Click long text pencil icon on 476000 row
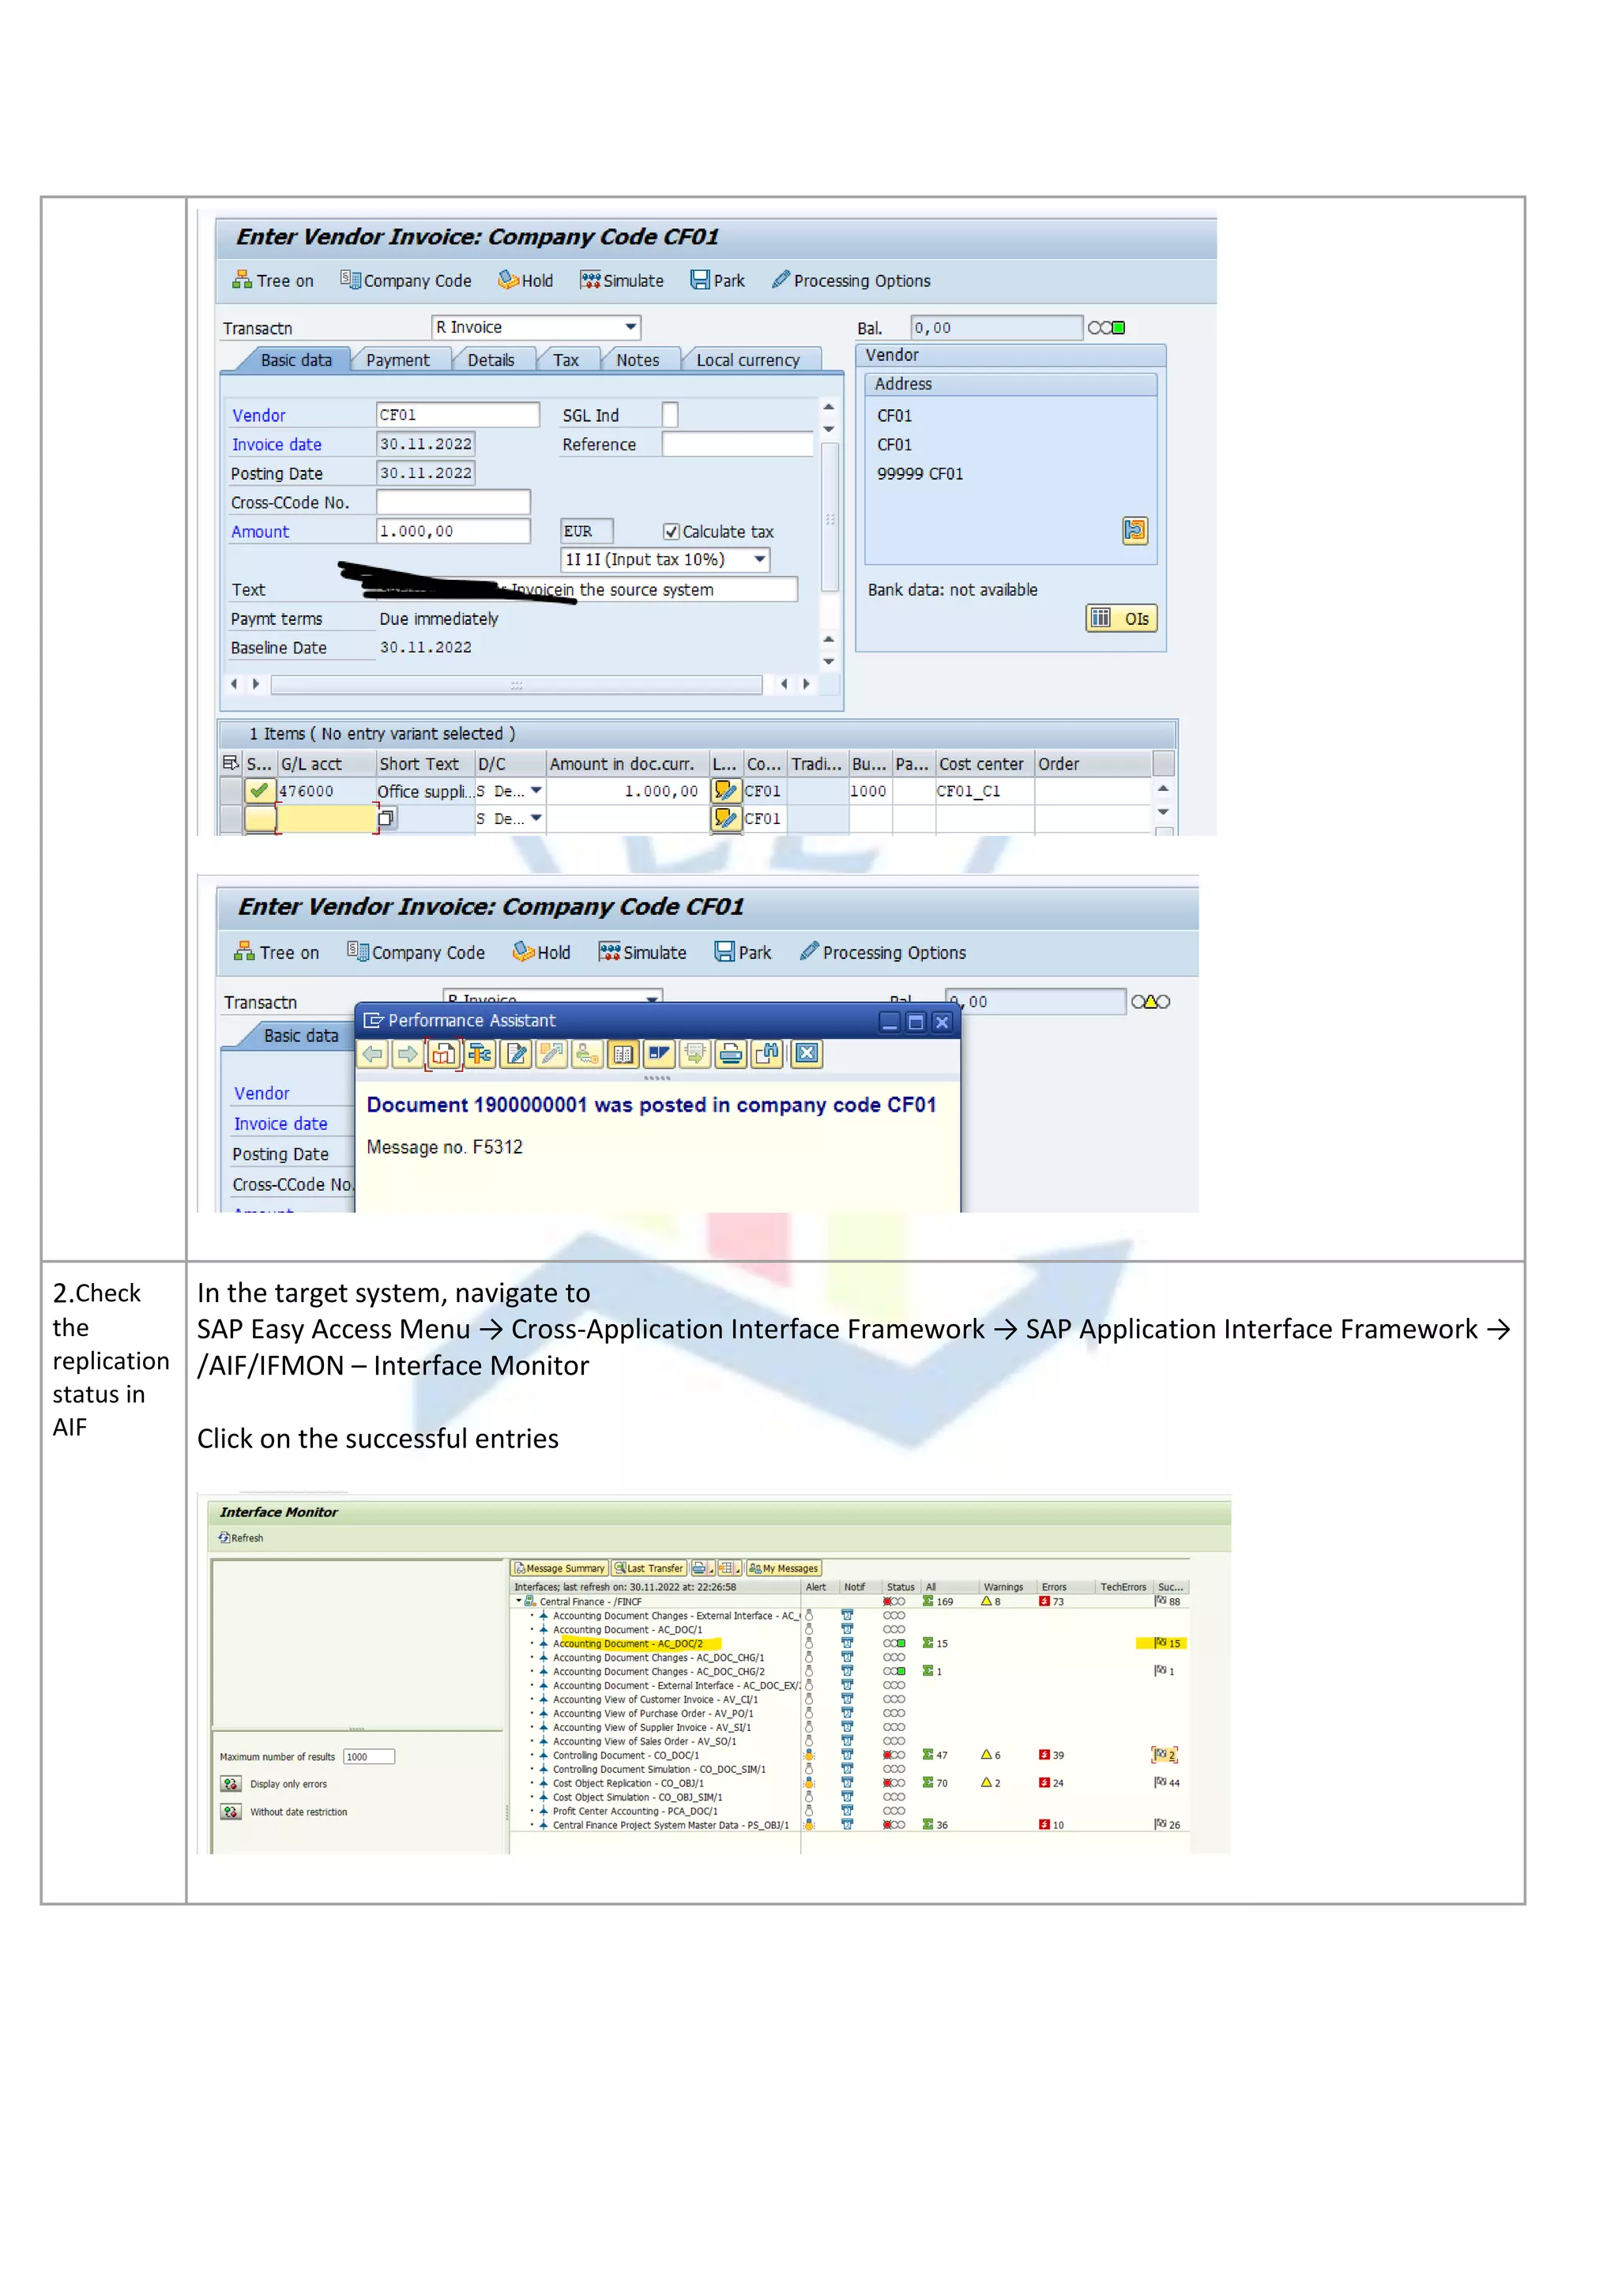This screenshot has width=1618, height=2288. pyautogui.click(x=725, y=791)
